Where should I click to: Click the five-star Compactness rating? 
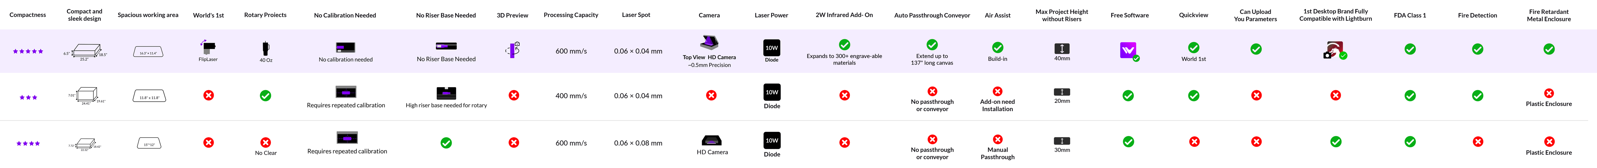coord(28,51)
